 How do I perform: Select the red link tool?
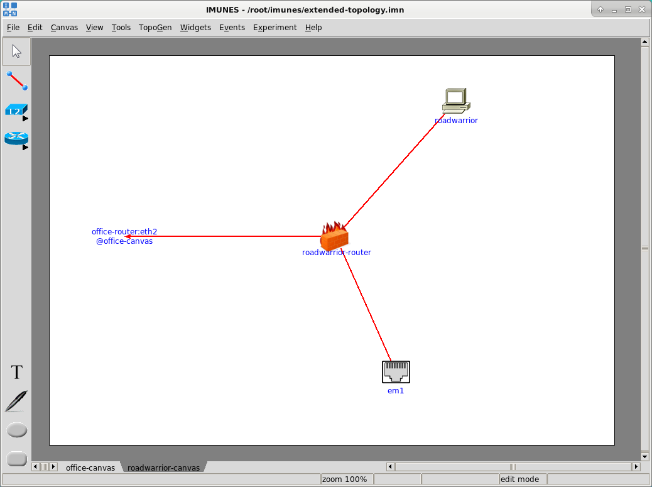click(16, 80)
